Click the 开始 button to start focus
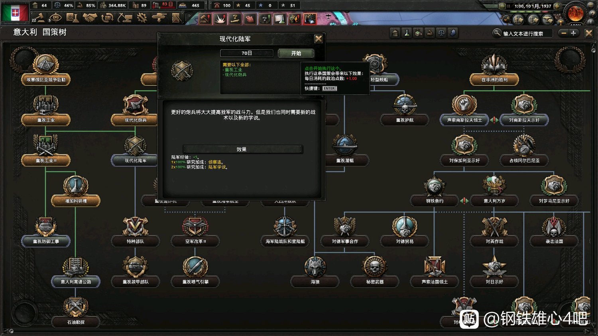Viewport: 598px width, 336px height. 296,53
